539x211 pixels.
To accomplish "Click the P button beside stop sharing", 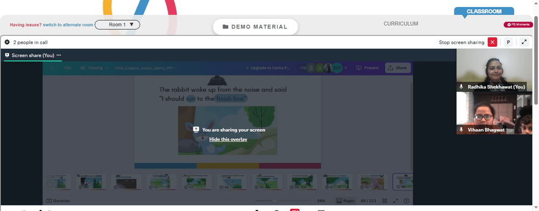I will (508, 42).
